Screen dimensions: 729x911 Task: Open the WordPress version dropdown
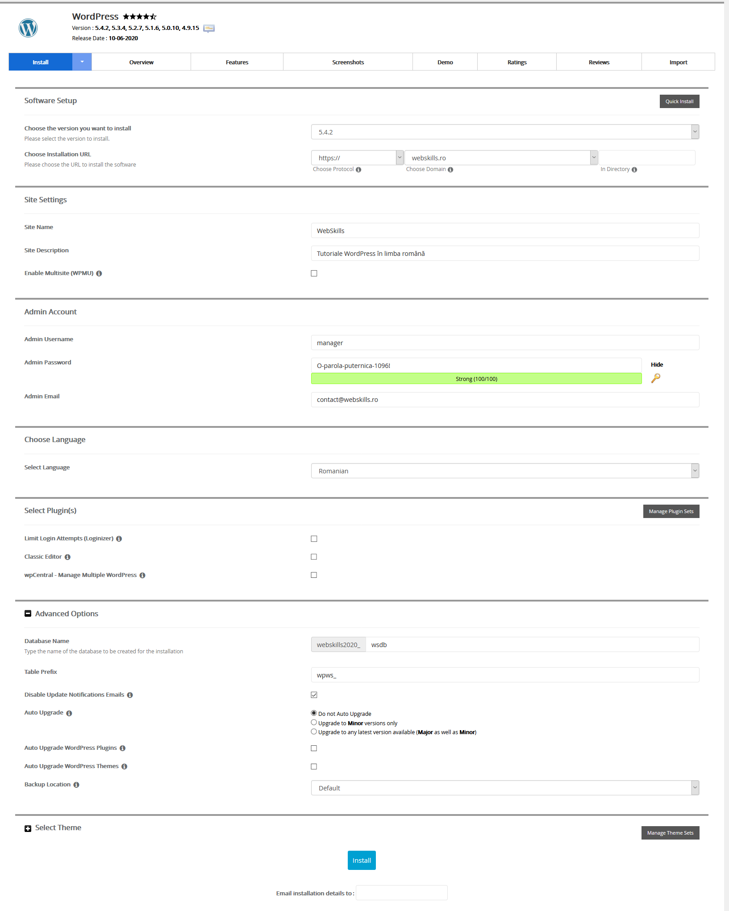[504, 132]
